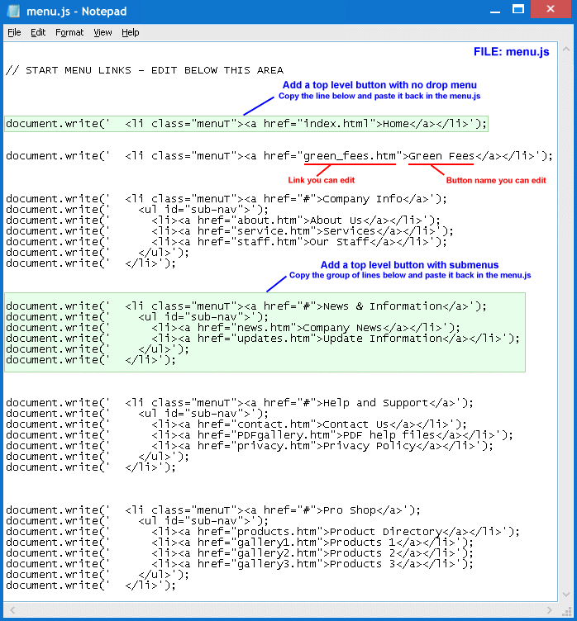The width and height of the screenshot is (577, 621).
Task: Click the underlined green_fees.htm link text
Action: pos(349,156)
